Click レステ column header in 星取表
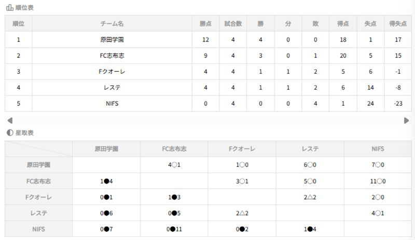Image resolution: width=415 pixels, height=240 pixels. click(x=310, y=149)
